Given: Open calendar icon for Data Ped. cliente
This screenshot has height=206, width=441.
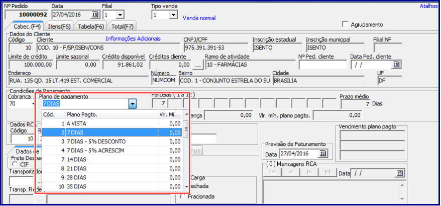Looking at the screenshot, I should tap(396, 65).
